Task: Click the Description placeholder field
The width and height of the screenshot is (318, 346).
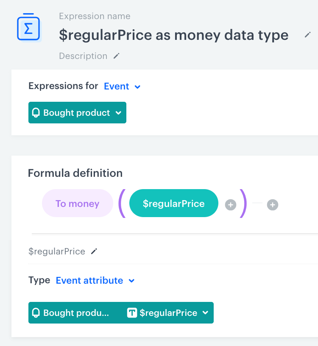Action: click(x=83, y=56)
